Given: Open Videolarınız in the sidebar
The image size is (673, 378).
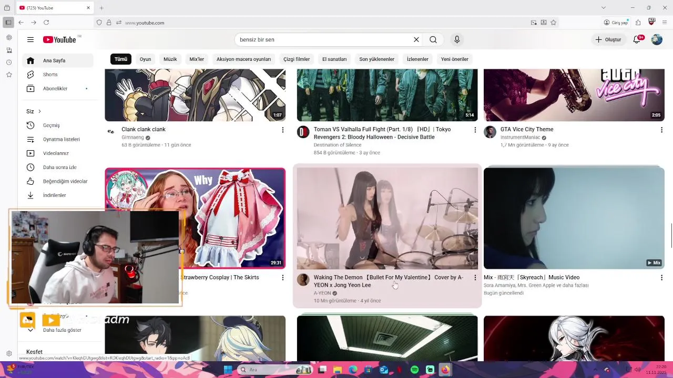Looking at the screenshot, I should pyautogui.click(x=58, y=153).
